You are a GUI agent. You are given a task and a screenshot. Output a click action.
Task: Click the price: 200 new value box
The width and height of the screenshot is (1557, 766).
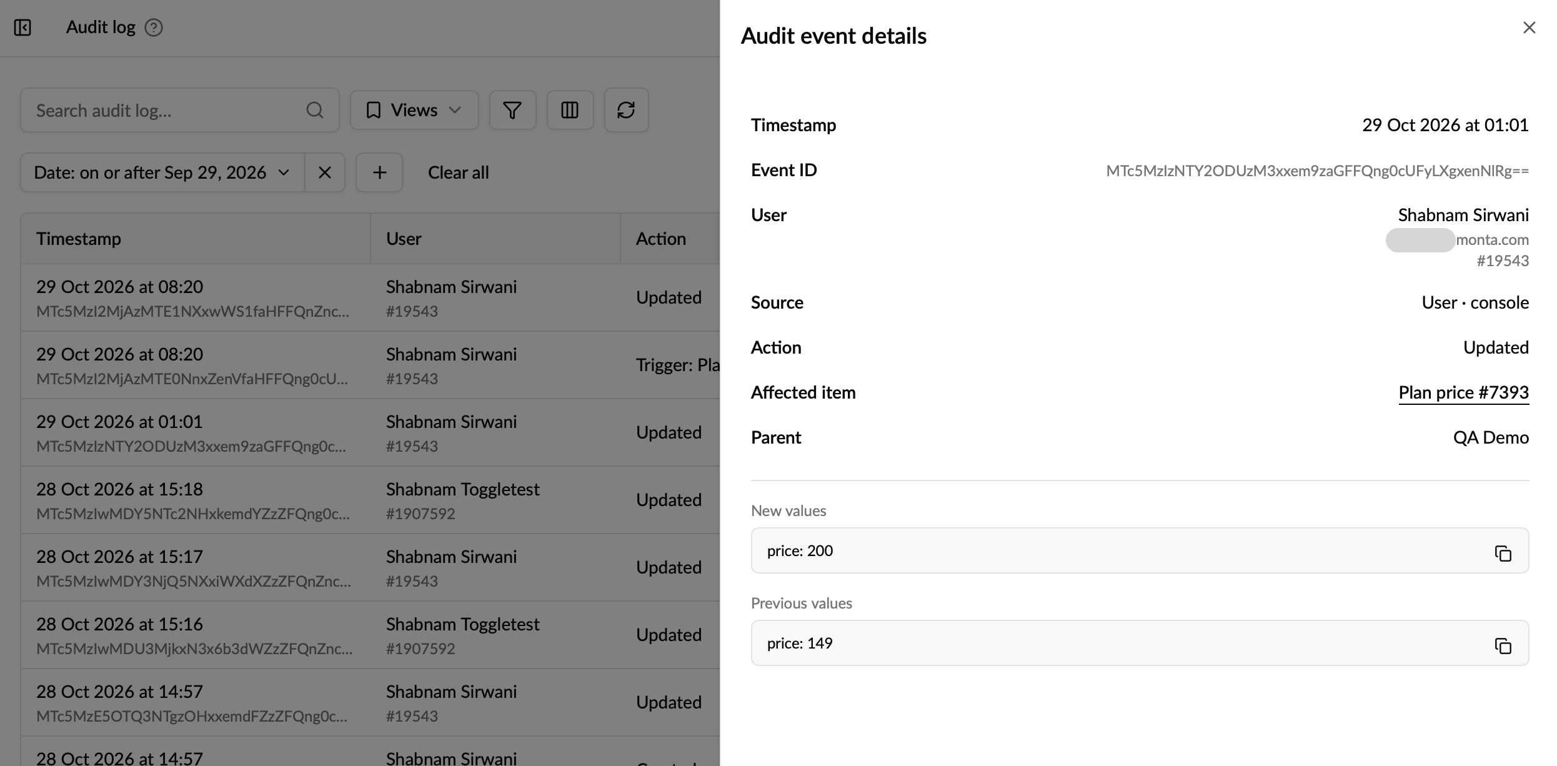pos(1140,550)
